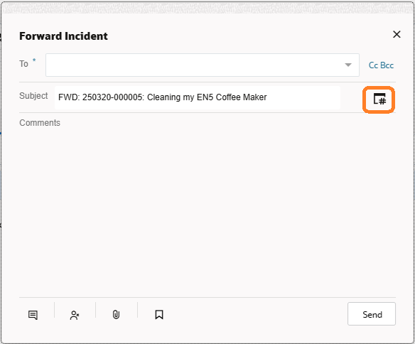
Task: Show the Bcc field
Action: point(387,65)
